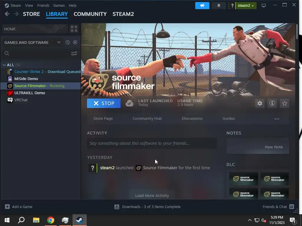Switch to collections grid view icon

(74, 29)
